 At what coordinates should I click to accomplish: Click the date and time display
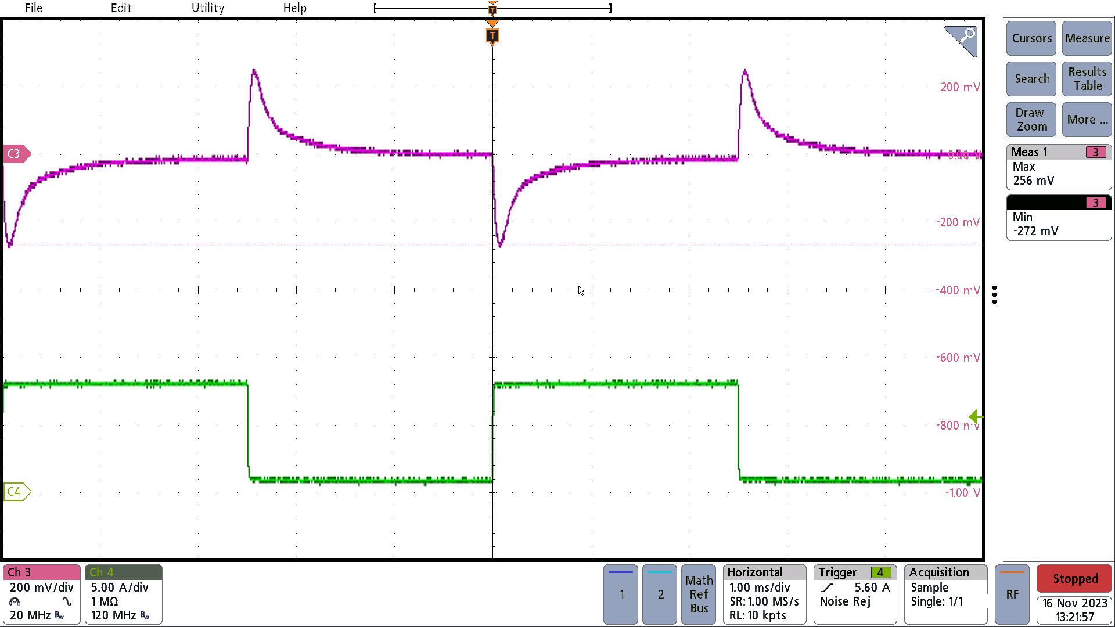click(x=1074, y=610)
